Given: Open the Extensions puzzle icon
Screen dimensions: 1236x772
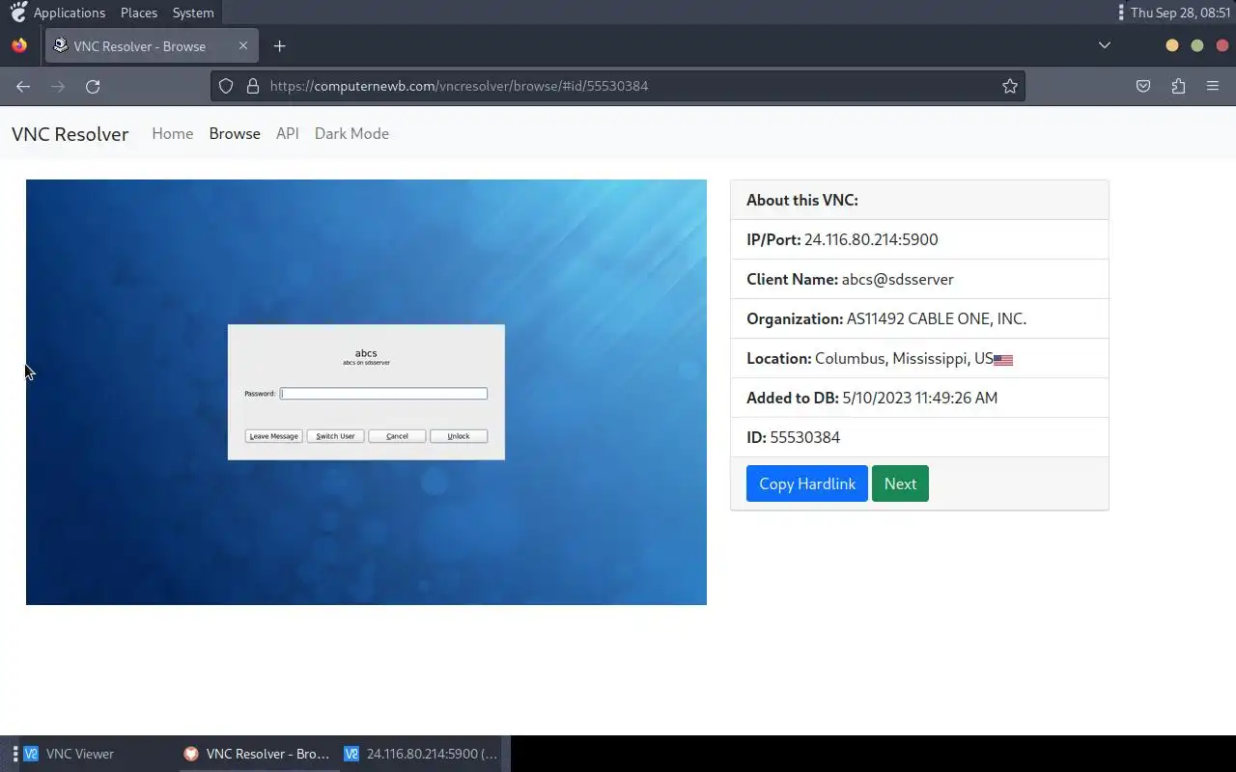Looking at the screenshot, I should point(1178,86).
